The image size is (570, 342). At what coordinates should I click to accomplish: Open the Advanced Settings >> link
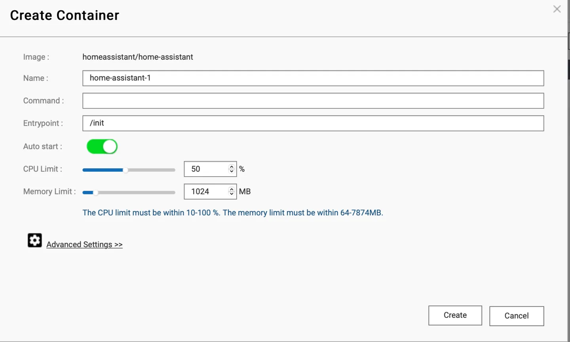[84, 245]
